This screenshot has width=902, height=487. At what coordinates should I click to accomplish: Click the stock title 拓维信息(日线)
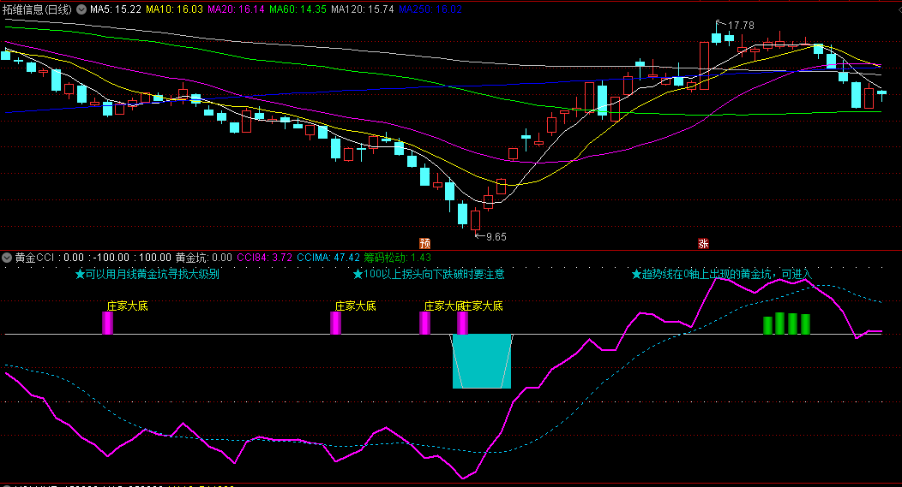pos(38,9)
